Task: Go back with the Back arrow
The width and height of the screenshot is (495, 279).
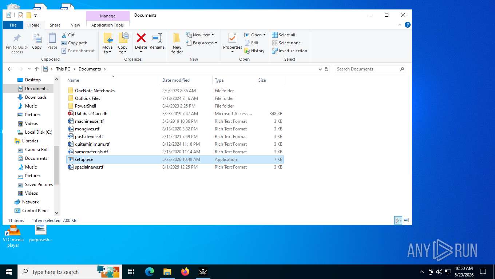Action: [x=10, y=69]
